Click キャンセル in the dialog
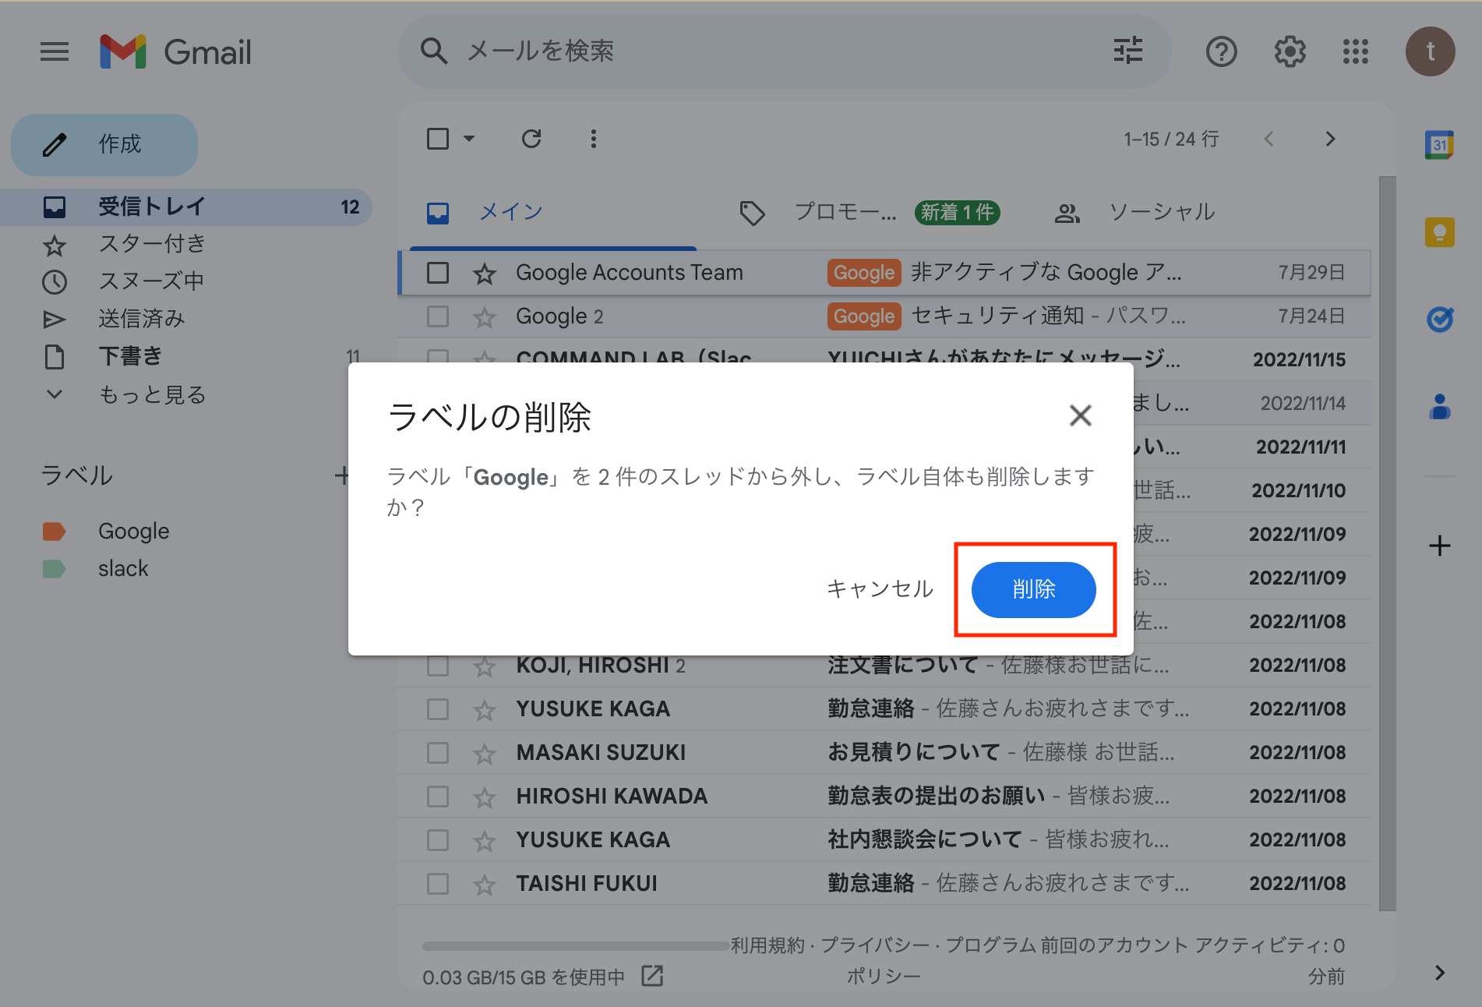 [x=880, y=589]
